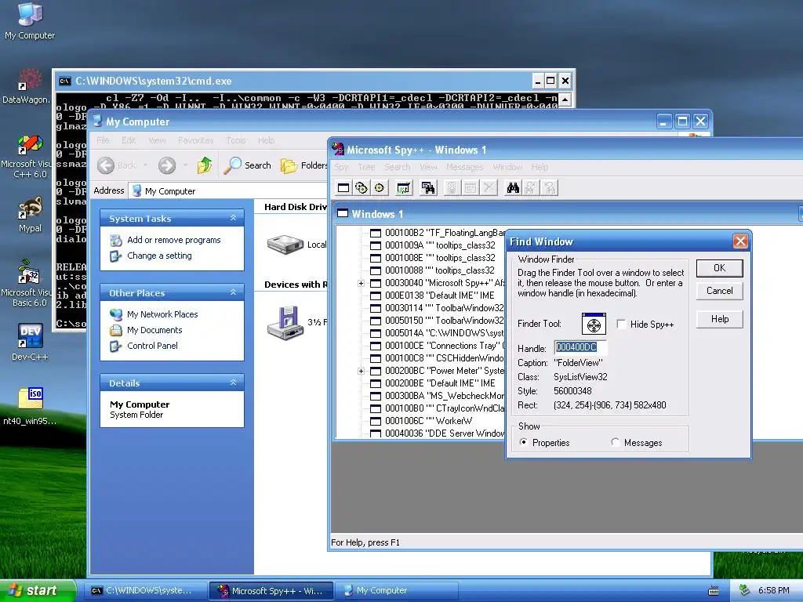Click the Up folder icon in My Computer
Image resolution: width=803 pixels, height=602 pixels.
click(x=205, y=165)
